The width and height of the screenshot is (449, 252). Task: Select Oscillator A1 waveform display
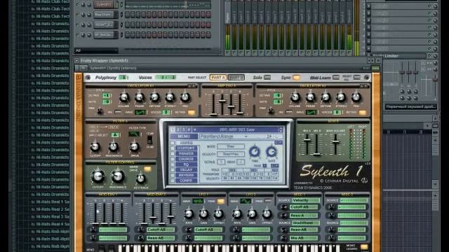(140, 112)
